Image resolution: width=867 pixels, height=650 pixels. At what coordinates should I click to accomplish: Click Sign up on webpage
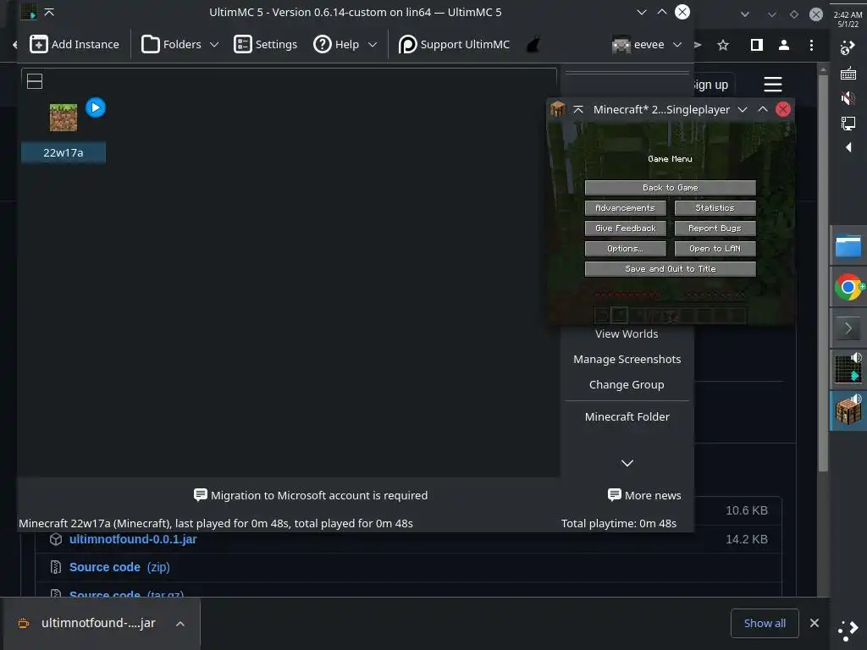point(711,85)
